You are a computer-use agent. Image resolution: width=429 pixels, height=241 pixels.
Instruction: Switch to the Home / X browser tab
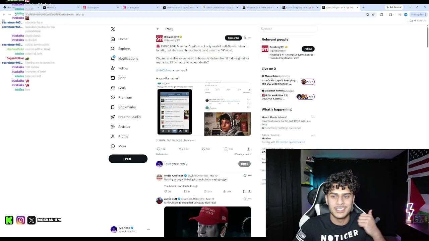click(x=61, y=7)
